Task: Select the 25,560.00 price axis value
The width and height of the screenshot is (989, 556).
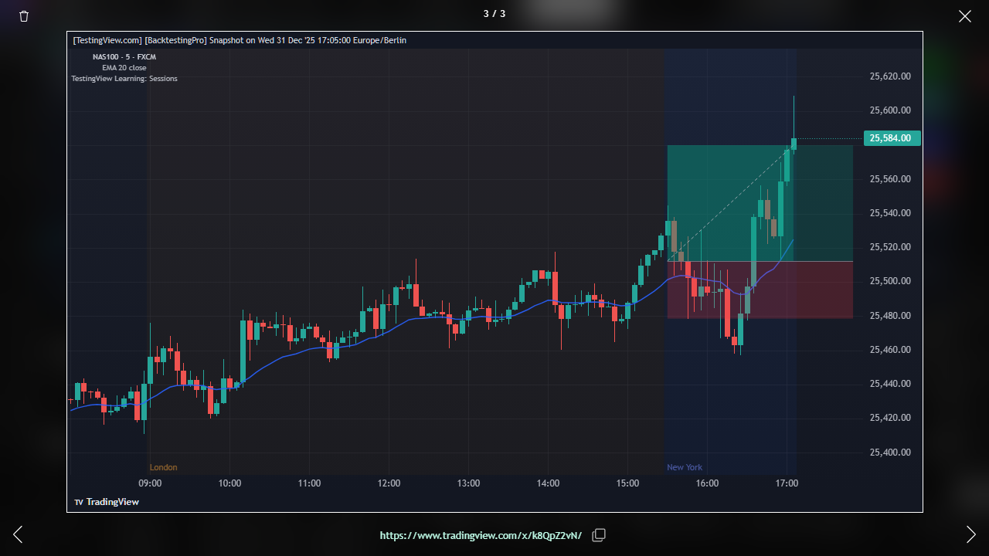Action: pos(890,179)
